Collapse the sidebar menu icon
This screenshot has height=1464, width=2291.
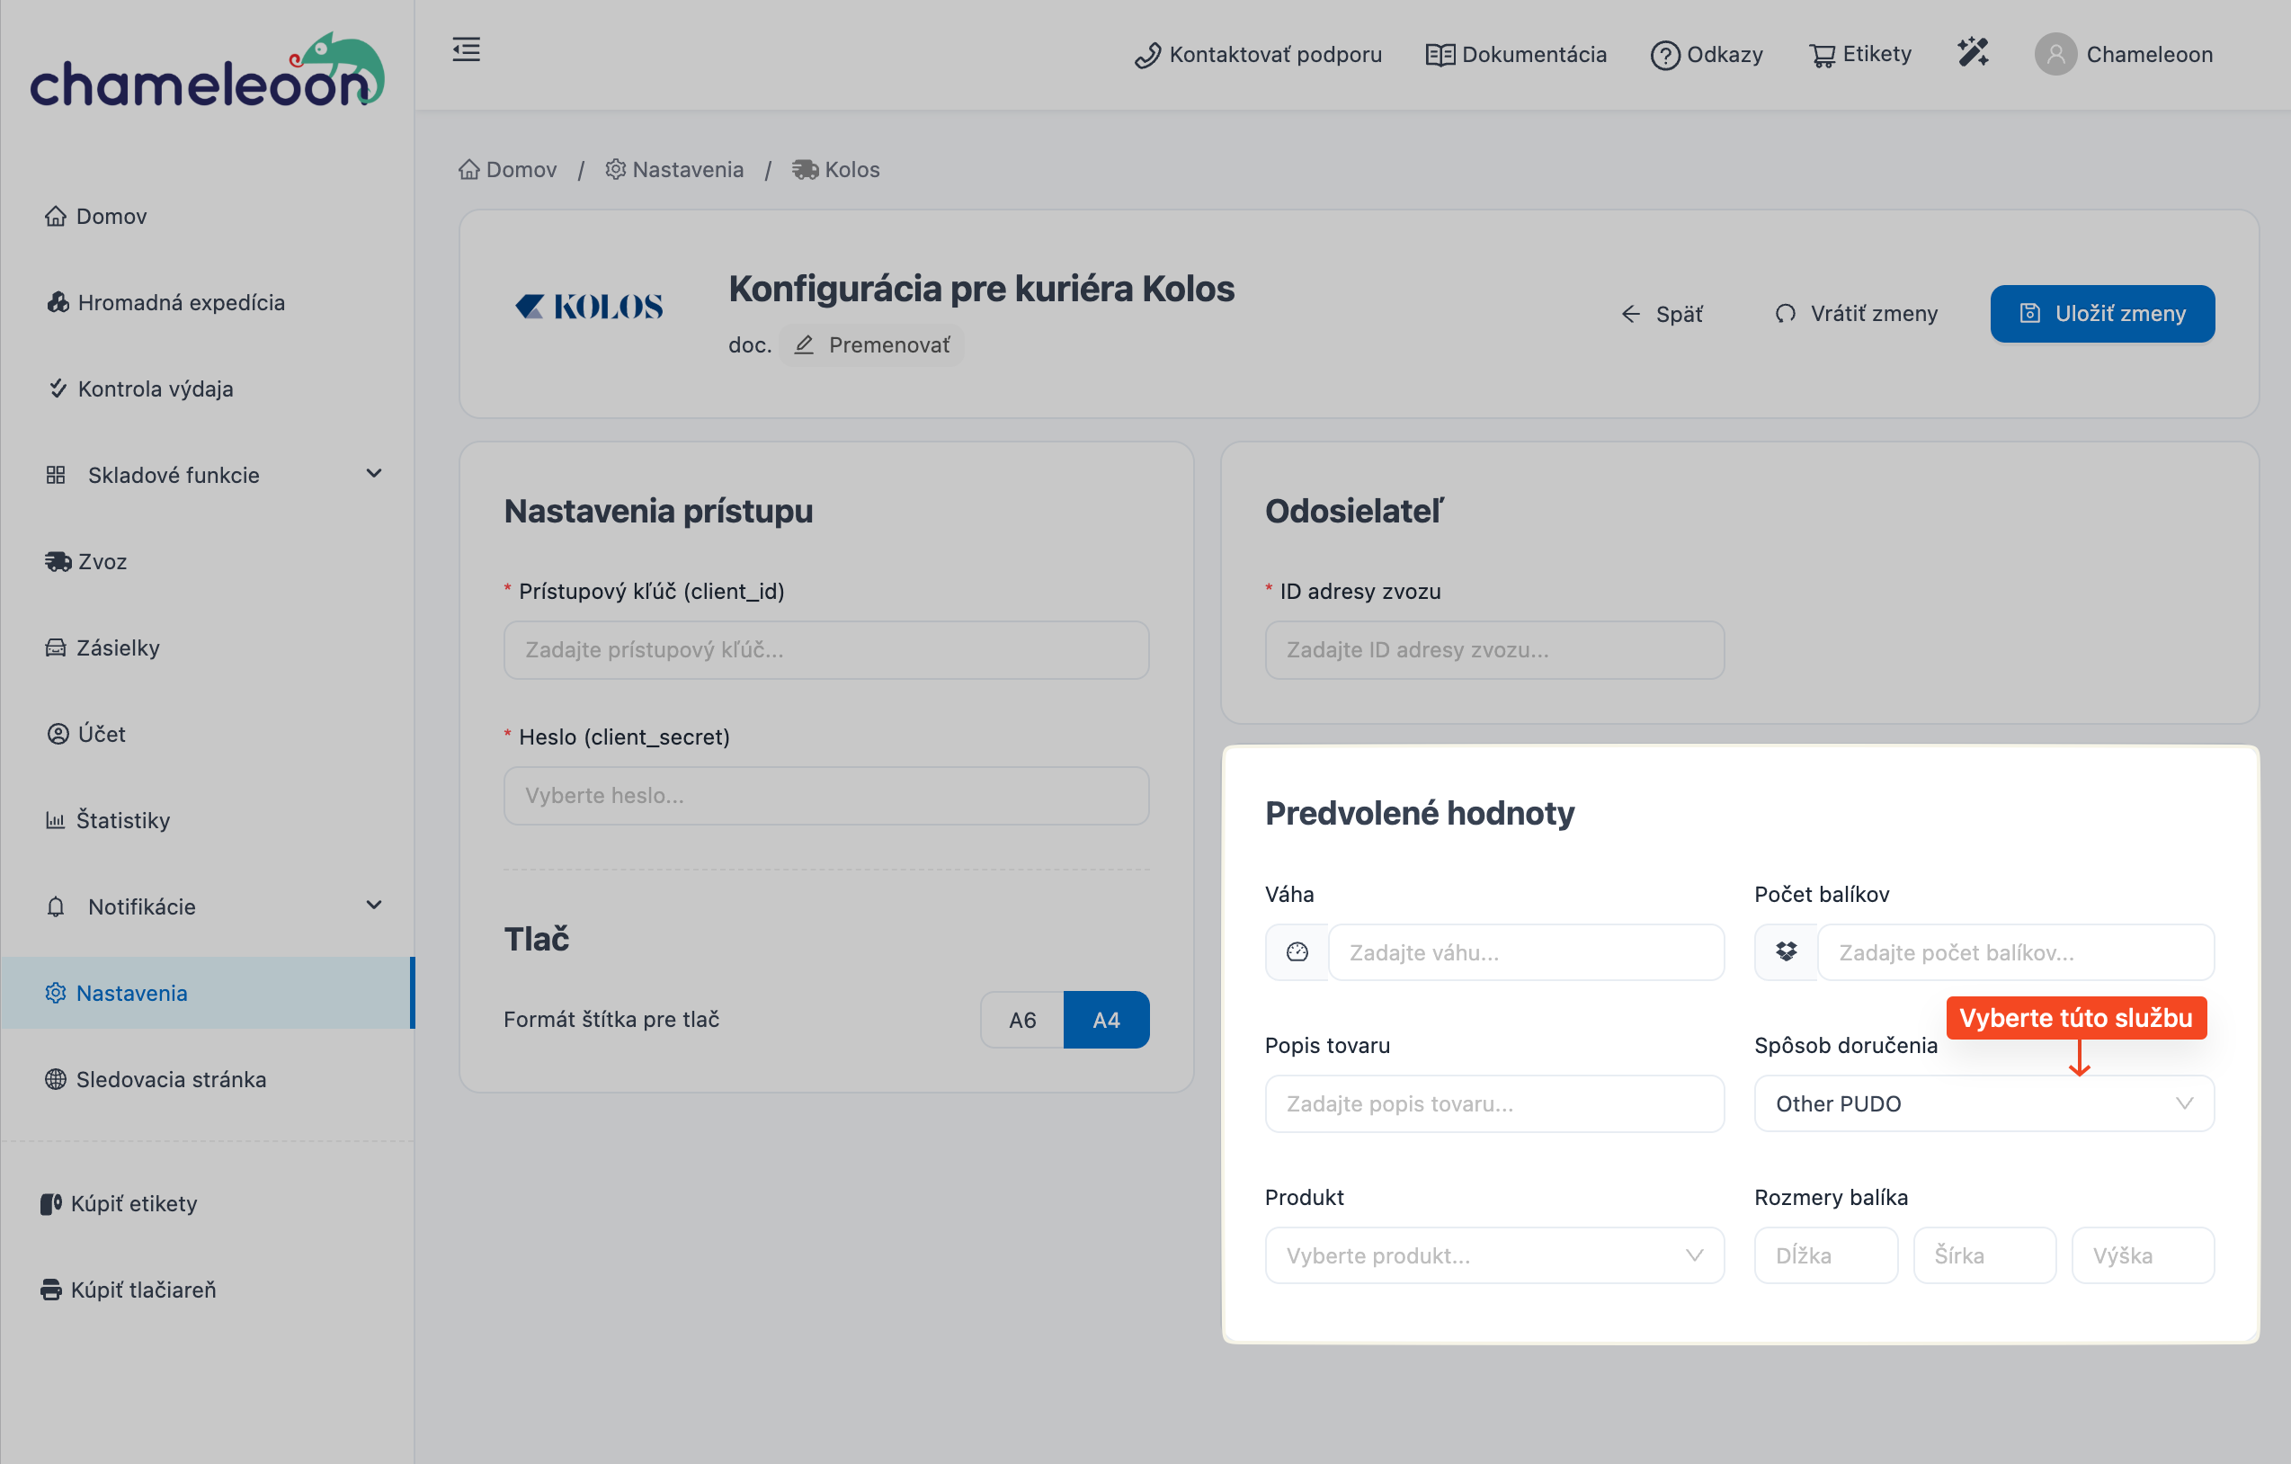465,49
